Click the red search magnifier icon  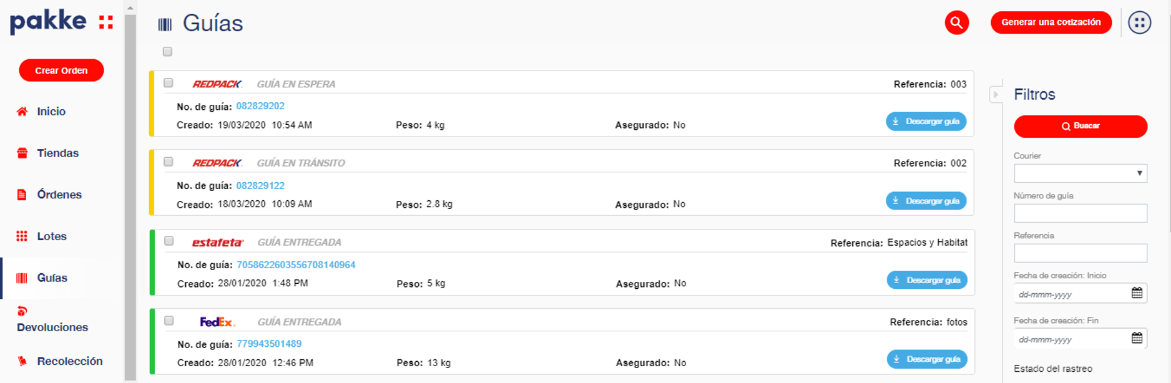click(x=956, y=23)
